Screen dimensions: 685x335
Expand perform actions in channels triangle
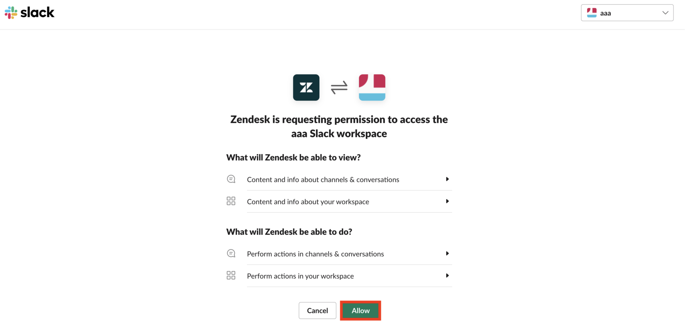pos(447,253)
